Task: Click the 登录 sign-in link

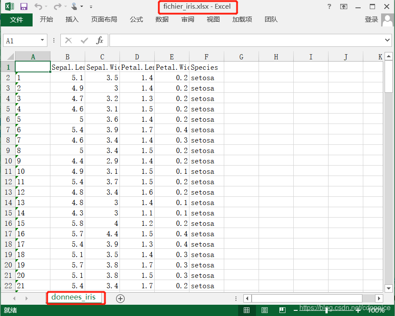Action: pos(372,20)
